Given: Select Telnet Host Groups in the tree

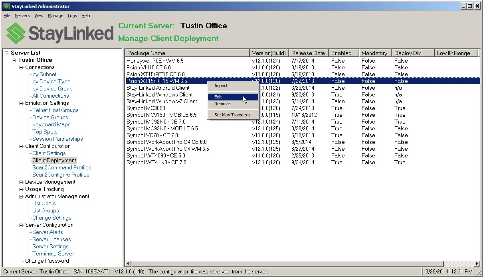Looking at the screenshot, I should pyautogui.click(x=55, y=110).
